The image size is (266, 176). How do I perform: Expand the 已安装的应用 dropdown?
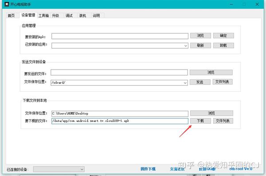[x=120, y=46]
